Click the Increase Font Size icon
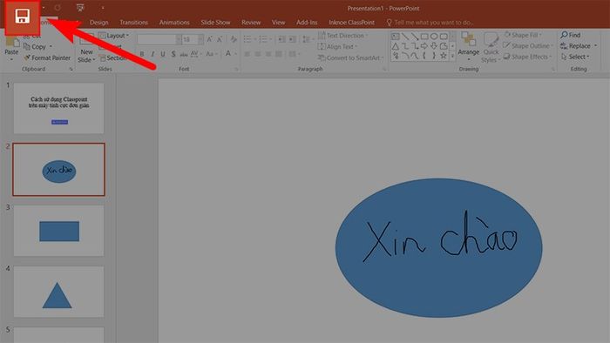Viewport: 610px width, 343px height. pos(210,39)
